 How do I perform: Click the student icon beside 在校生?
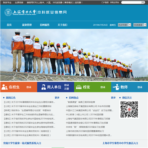pyautogui.click(x=5, y=87)
